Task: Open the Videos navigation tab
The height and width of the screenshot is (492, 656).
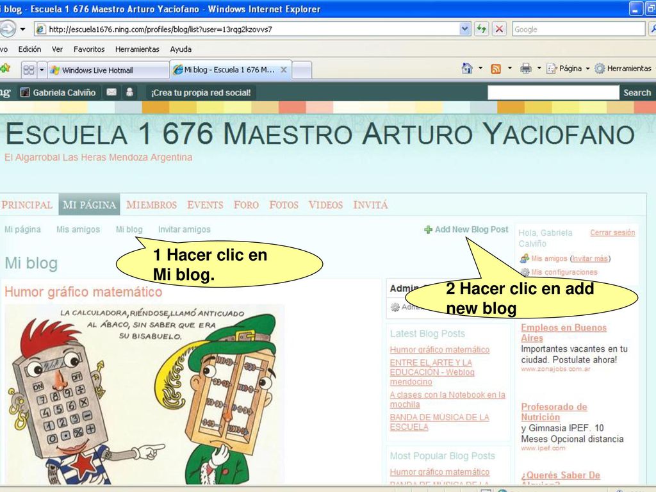Action: (325, 204)
